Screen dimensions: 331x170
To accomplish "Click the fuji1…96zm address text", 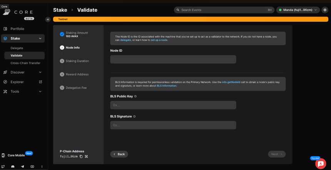I will (69, 156).
